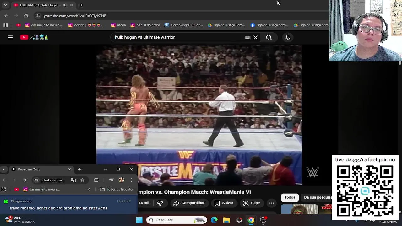Save the video with Salvar button
Screen dimensions: 402x226
click(x=224, y=203)
